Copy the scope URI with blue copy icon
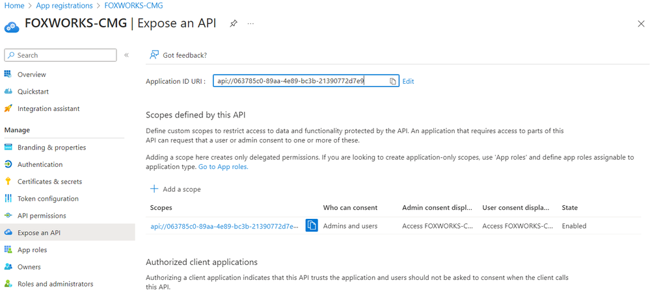 312,225
